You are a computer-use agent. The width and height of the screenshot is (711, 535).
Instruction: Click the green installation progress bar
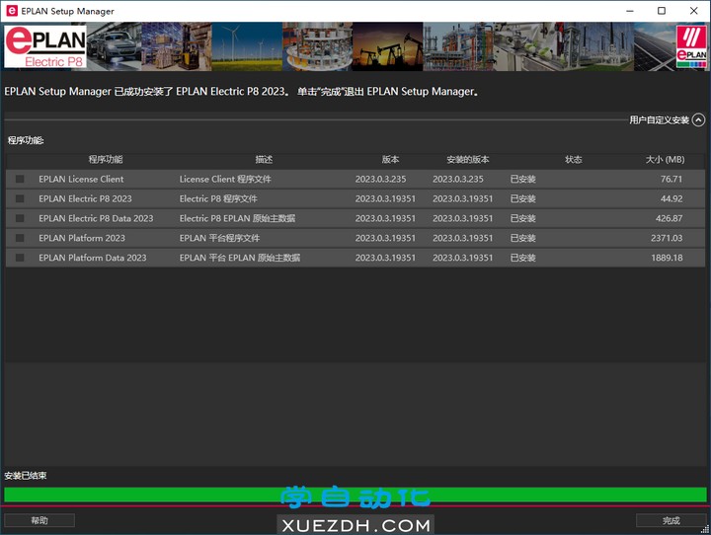(355, 495)
